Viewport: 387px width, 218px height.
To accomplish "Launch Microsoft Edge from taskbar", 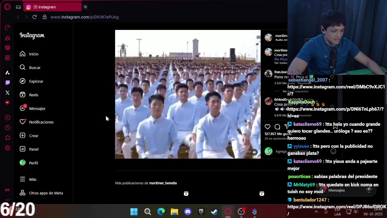I will (x=161, y=212).
